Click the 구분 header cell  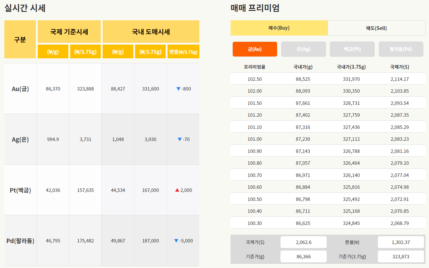click(x=20, y=39)
